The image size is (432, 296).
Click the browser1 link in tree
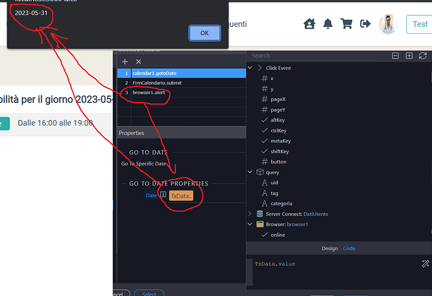[297, 224]
